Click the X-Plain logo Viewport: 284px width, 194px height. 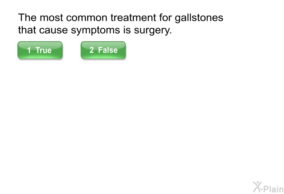[268, 187]
